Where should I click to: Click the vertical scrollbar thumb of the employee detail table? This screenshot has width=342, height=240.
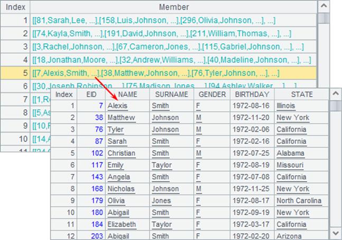[336, 106]
